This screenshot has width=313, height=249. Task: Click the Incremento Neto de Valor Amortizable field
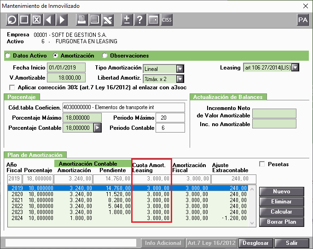point(274,113)
